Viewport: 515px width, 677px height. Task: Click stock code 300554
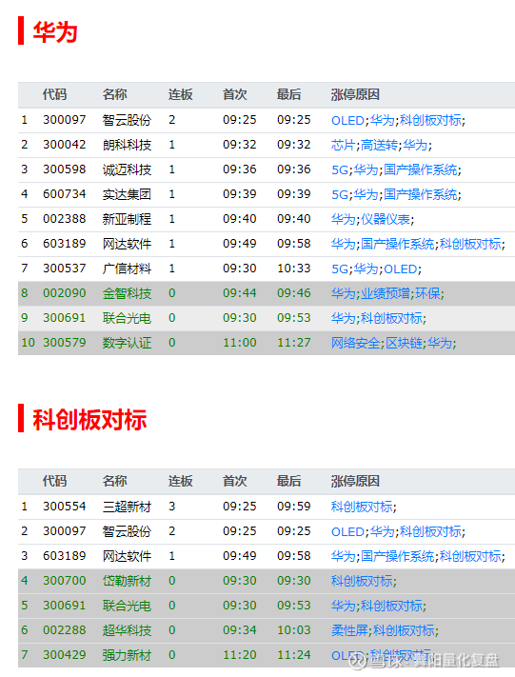coord(65,506)
